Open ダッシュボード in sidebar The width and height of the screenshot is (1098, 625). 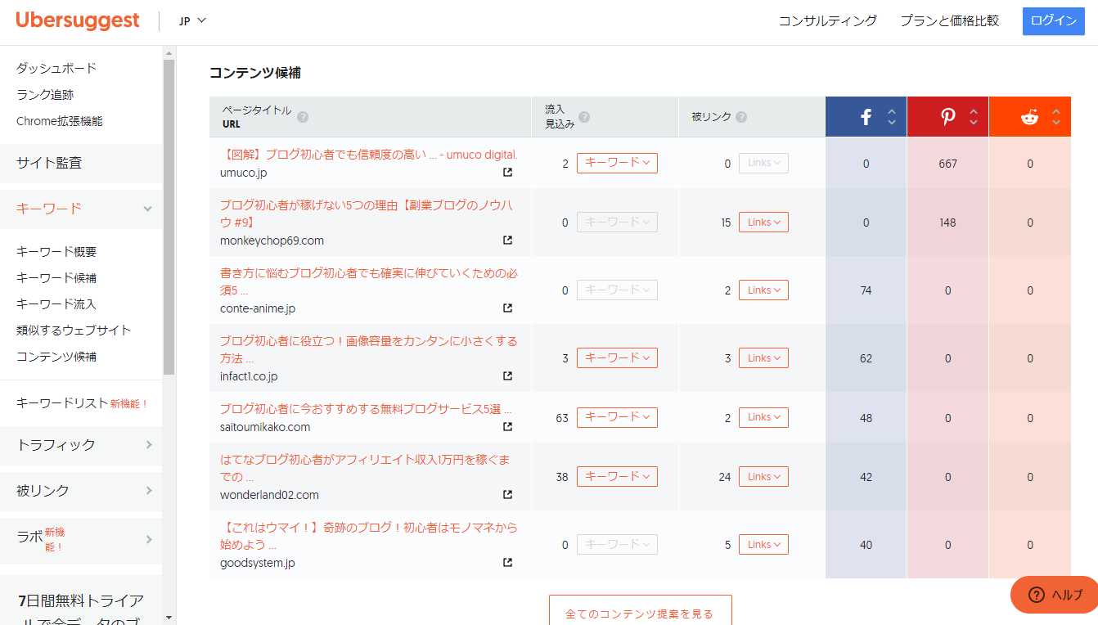[56, 68]
